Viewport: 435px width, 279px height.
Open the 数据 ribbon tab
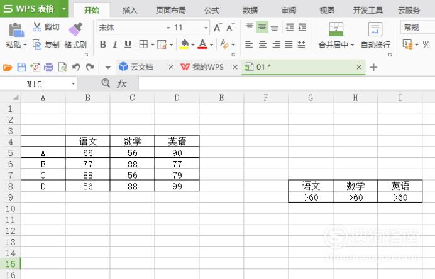(x=250, y=10)
